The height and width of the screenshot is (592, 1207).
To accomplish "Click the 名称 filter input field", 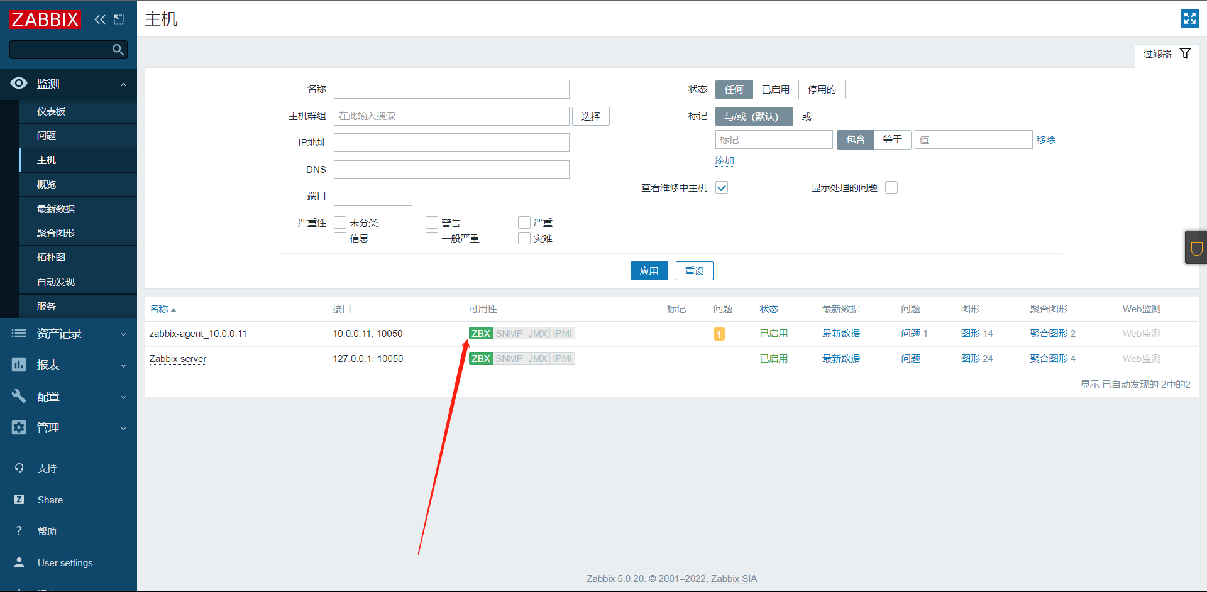I will (x=451, y=89).
